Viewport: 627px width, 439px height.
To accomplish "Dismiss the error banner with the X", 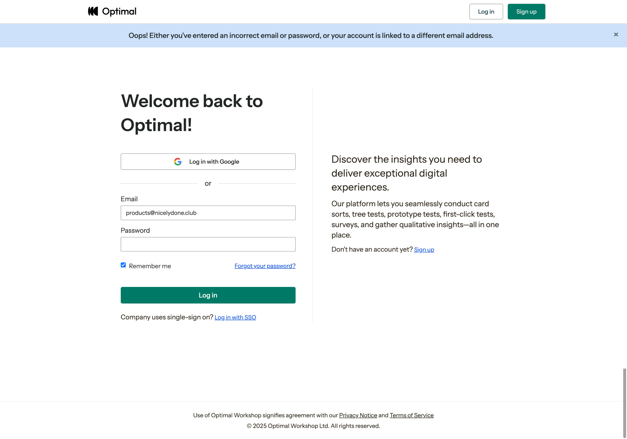I will [616, 35].
